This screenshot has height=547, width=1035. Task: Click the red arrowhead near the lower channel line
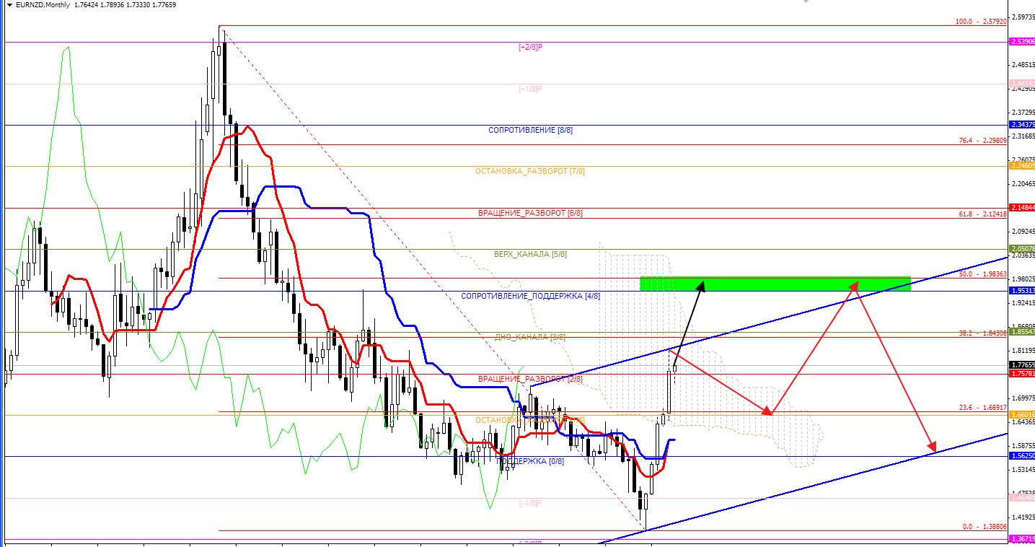(933, 447)
